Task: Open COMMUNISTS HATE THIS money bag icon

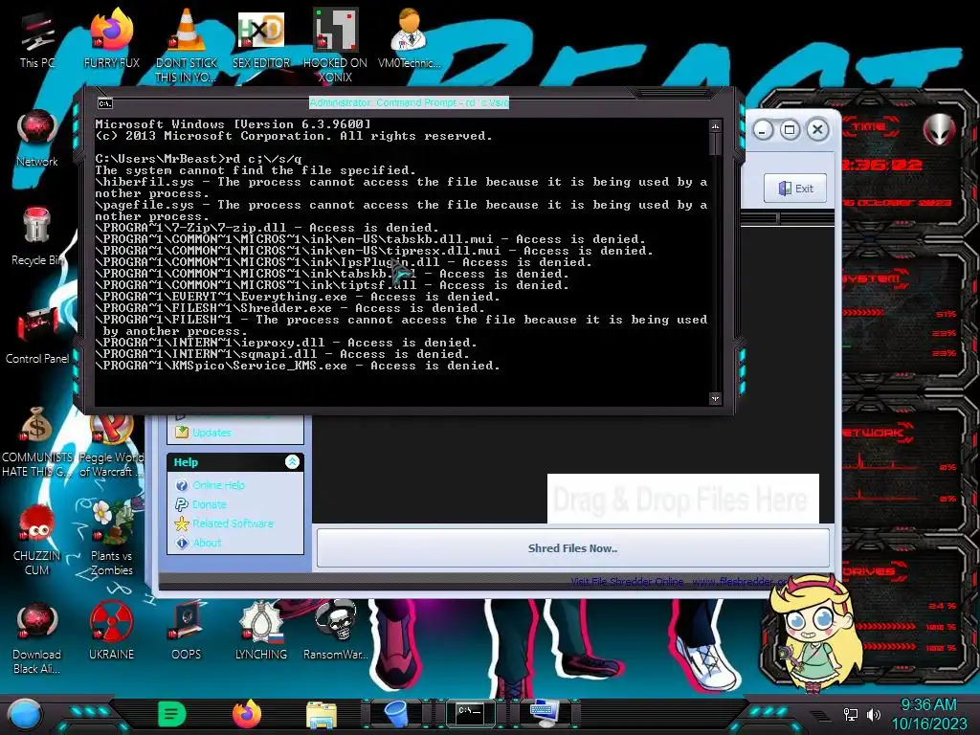Action: (x=37, y=441)
